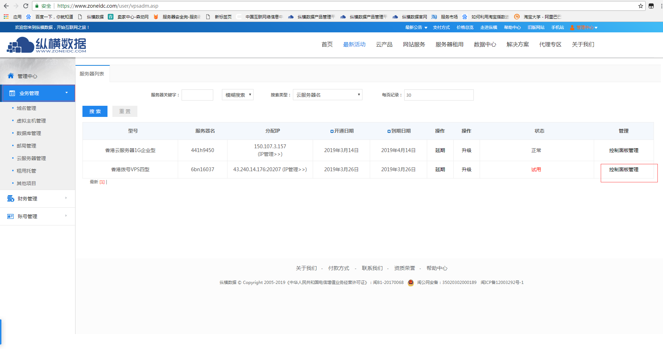Click 延期 for 香港云服务器1G企业型
This screenshot has height=349, width=663.
pyautogui.click(x=440, y=150)
